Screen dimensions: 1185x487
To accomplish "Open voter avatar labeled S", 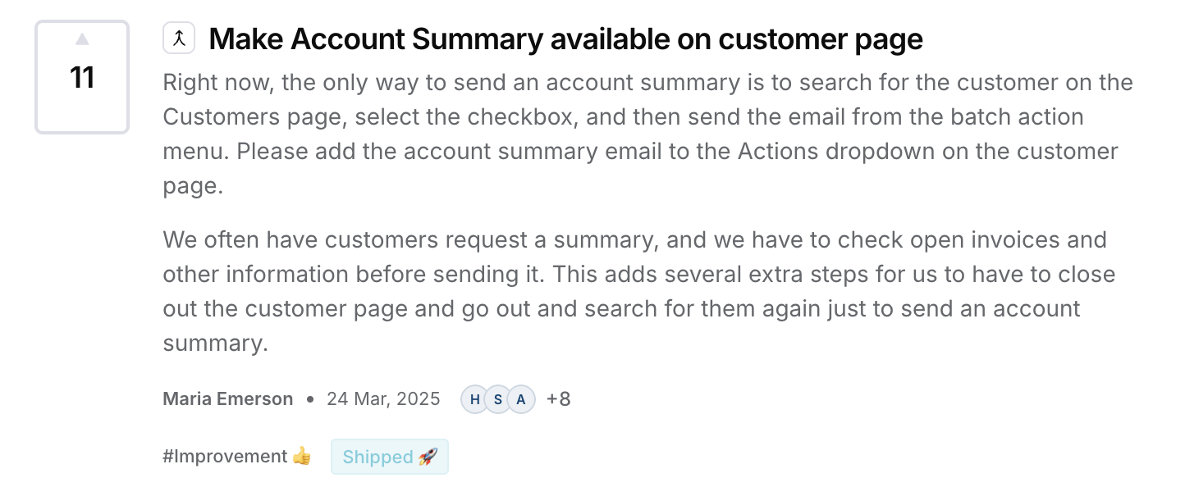I will coord(498,400).
